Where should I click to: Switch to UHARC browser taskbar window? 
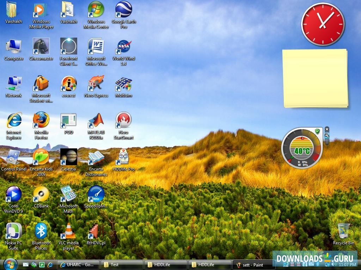click(x=78, y=265)
